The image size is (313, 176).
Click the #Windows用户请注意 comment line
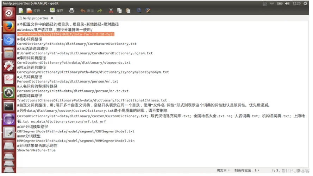55,30
